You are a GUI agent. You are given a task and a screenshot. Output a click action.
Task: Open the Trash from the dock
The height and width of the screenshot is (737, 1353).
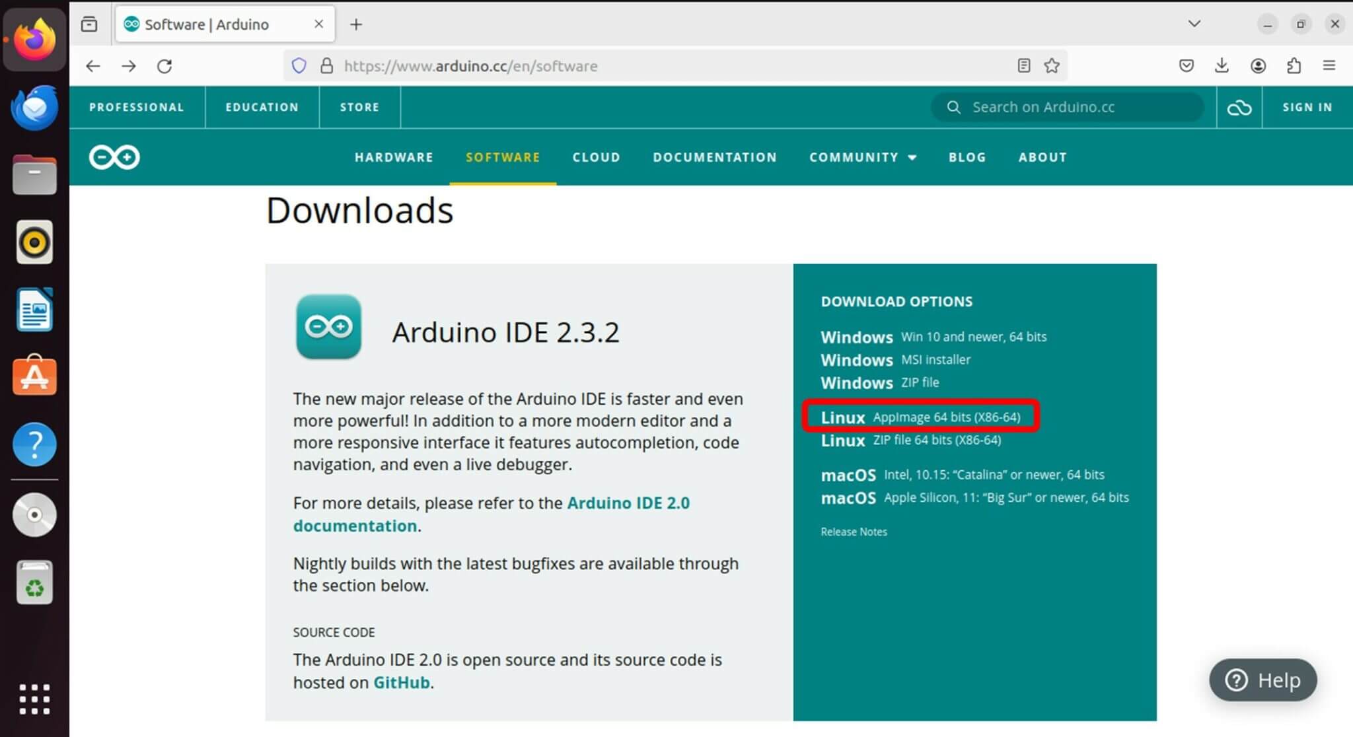click(34, 583)
